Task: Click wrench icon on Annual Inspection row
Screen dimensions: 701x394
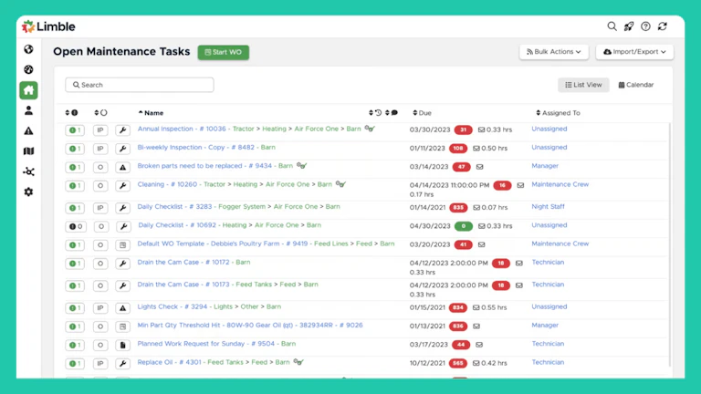Action: 123,130
